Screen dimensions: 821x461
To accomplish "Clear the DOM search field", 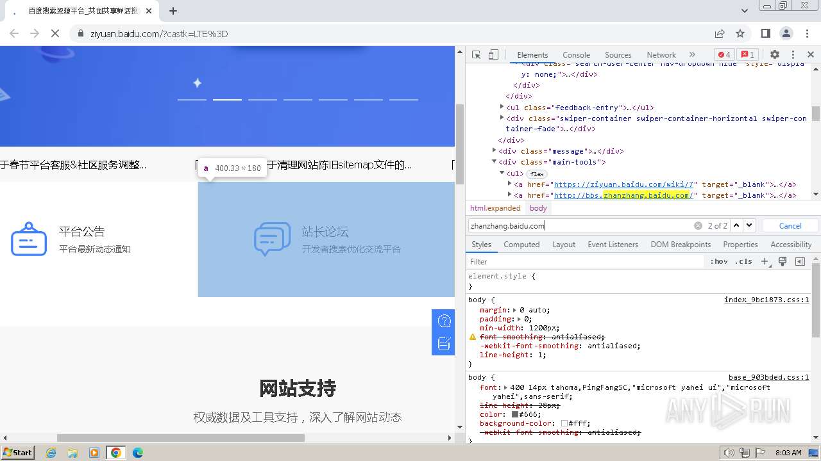I will point(698,225).
